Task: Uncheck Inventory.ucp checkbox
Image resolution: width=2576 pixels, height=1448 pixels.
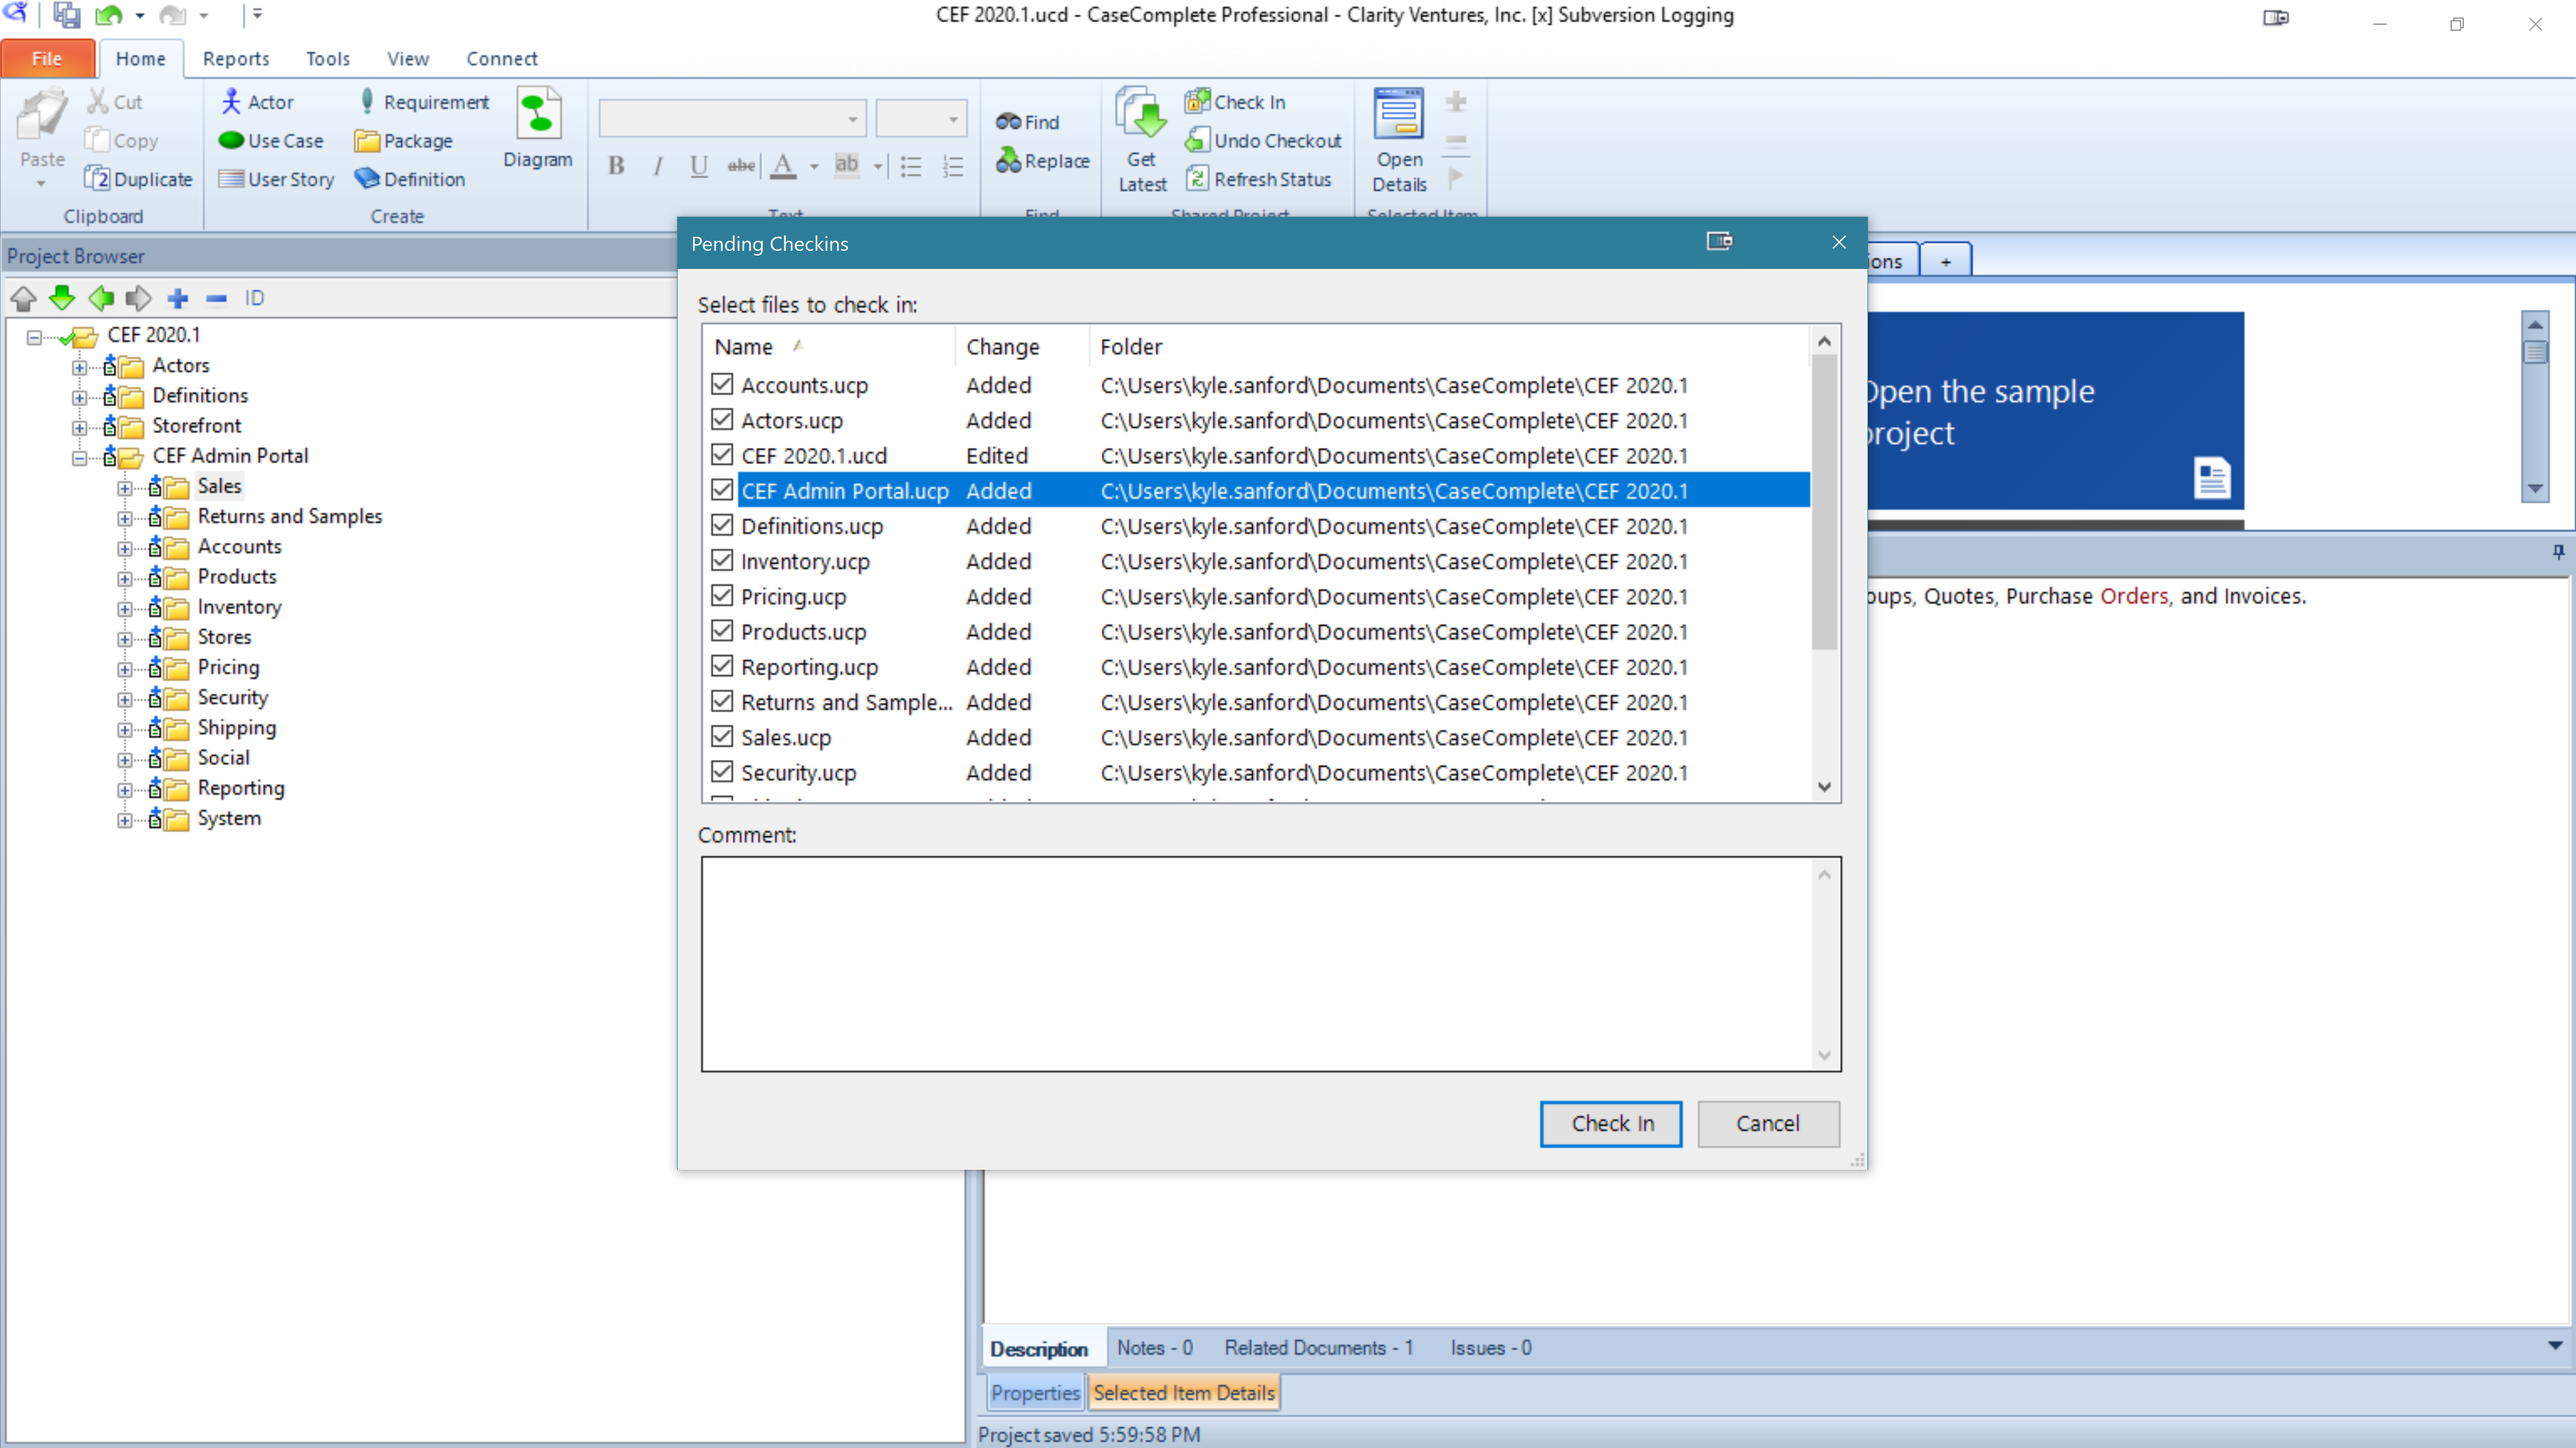Action: pos(722,559)
